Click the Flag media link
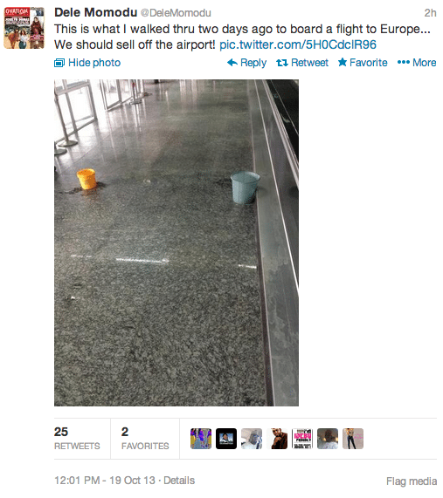 (412, 481)
